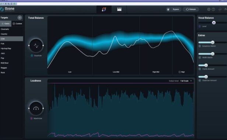This screenshot has width=227, height=140.
Task: Add a new target with the plus icon
Action: [x=20, y=18]
